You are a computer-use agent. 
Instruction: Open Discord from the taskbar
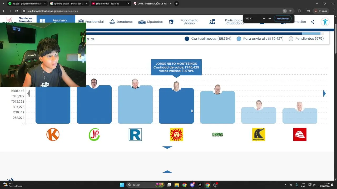(x=192, y=185)
